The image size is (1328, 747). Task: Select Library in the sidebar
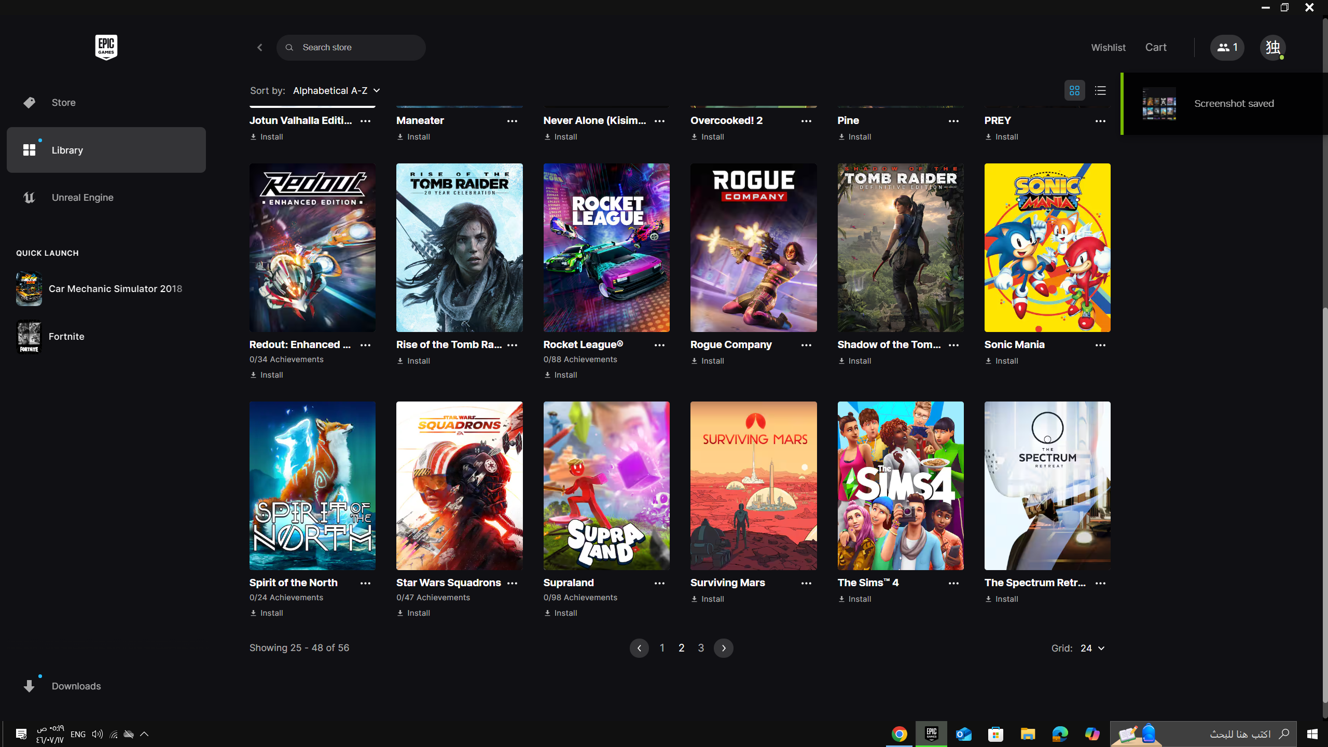click(106, 150)
